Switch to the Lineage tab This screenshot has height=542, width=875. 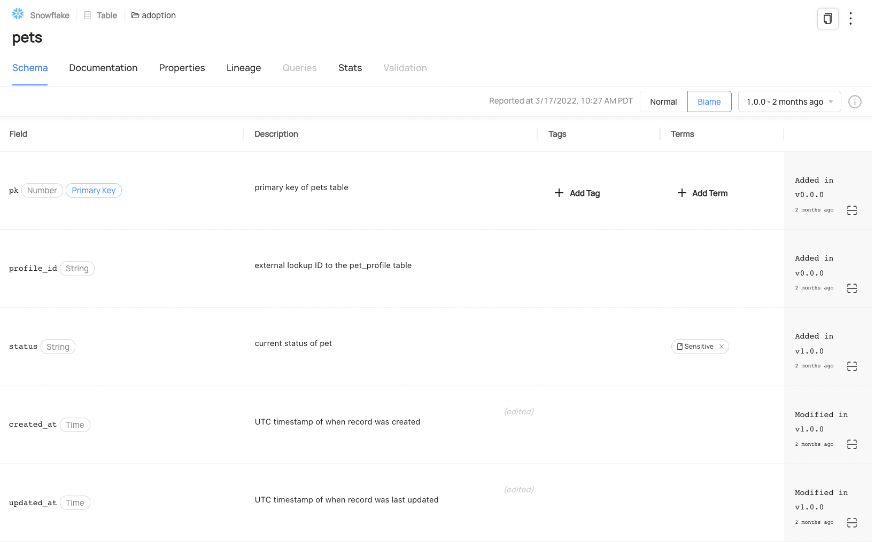(x=244, y=68)
